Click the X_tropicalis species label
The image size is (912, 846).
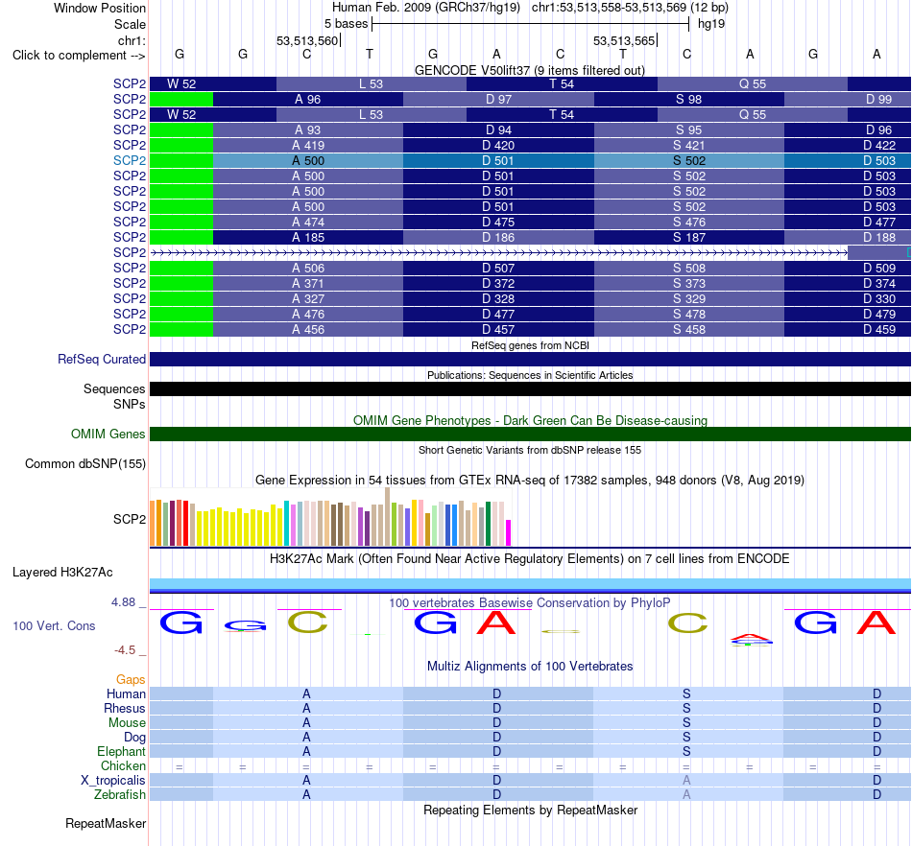(x=113, y=781)
